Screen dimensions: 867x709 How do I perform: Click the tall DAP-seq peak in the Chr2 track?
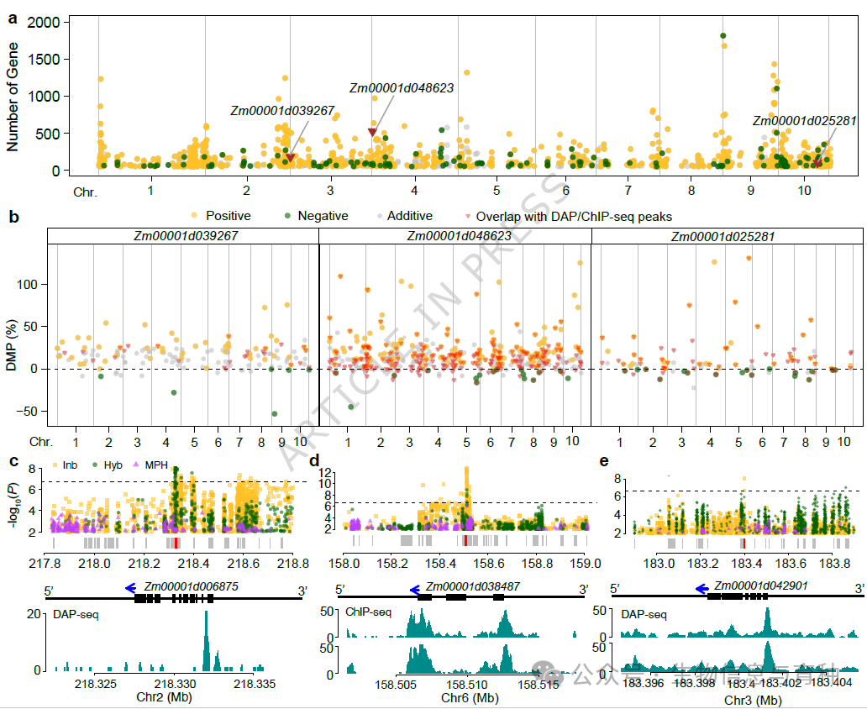[x=206, y=640]
